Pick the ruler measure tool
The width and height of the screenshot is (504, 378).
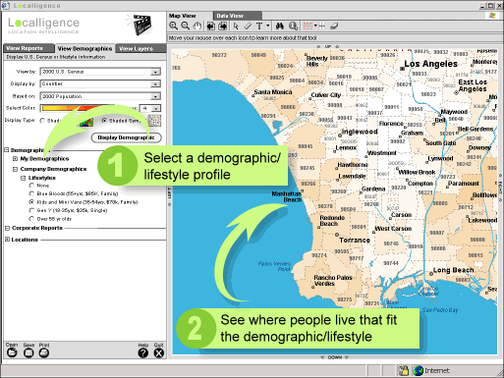click(248, 26)
